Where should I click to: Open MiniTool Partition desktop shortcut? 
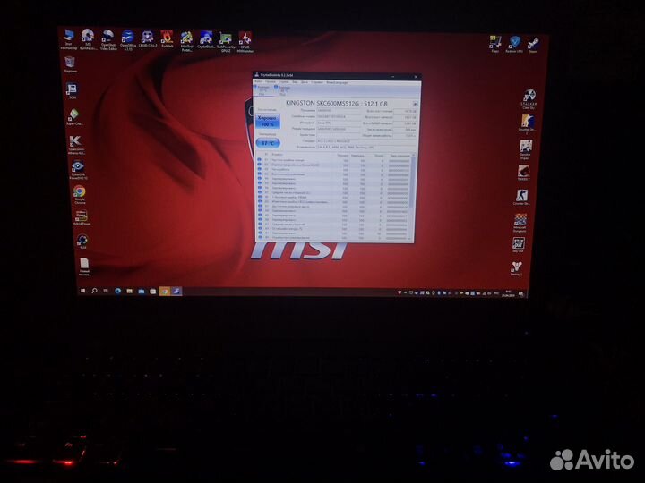coord(186,41)
